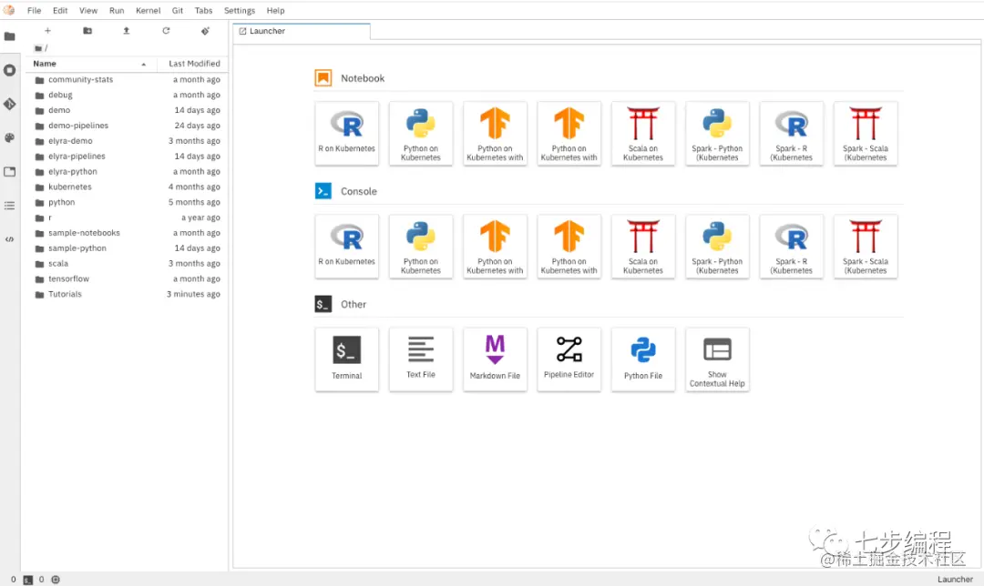The width and height of the screenshot is (984, 586).
Task: Open the Help menu
Action: point(275,11)
